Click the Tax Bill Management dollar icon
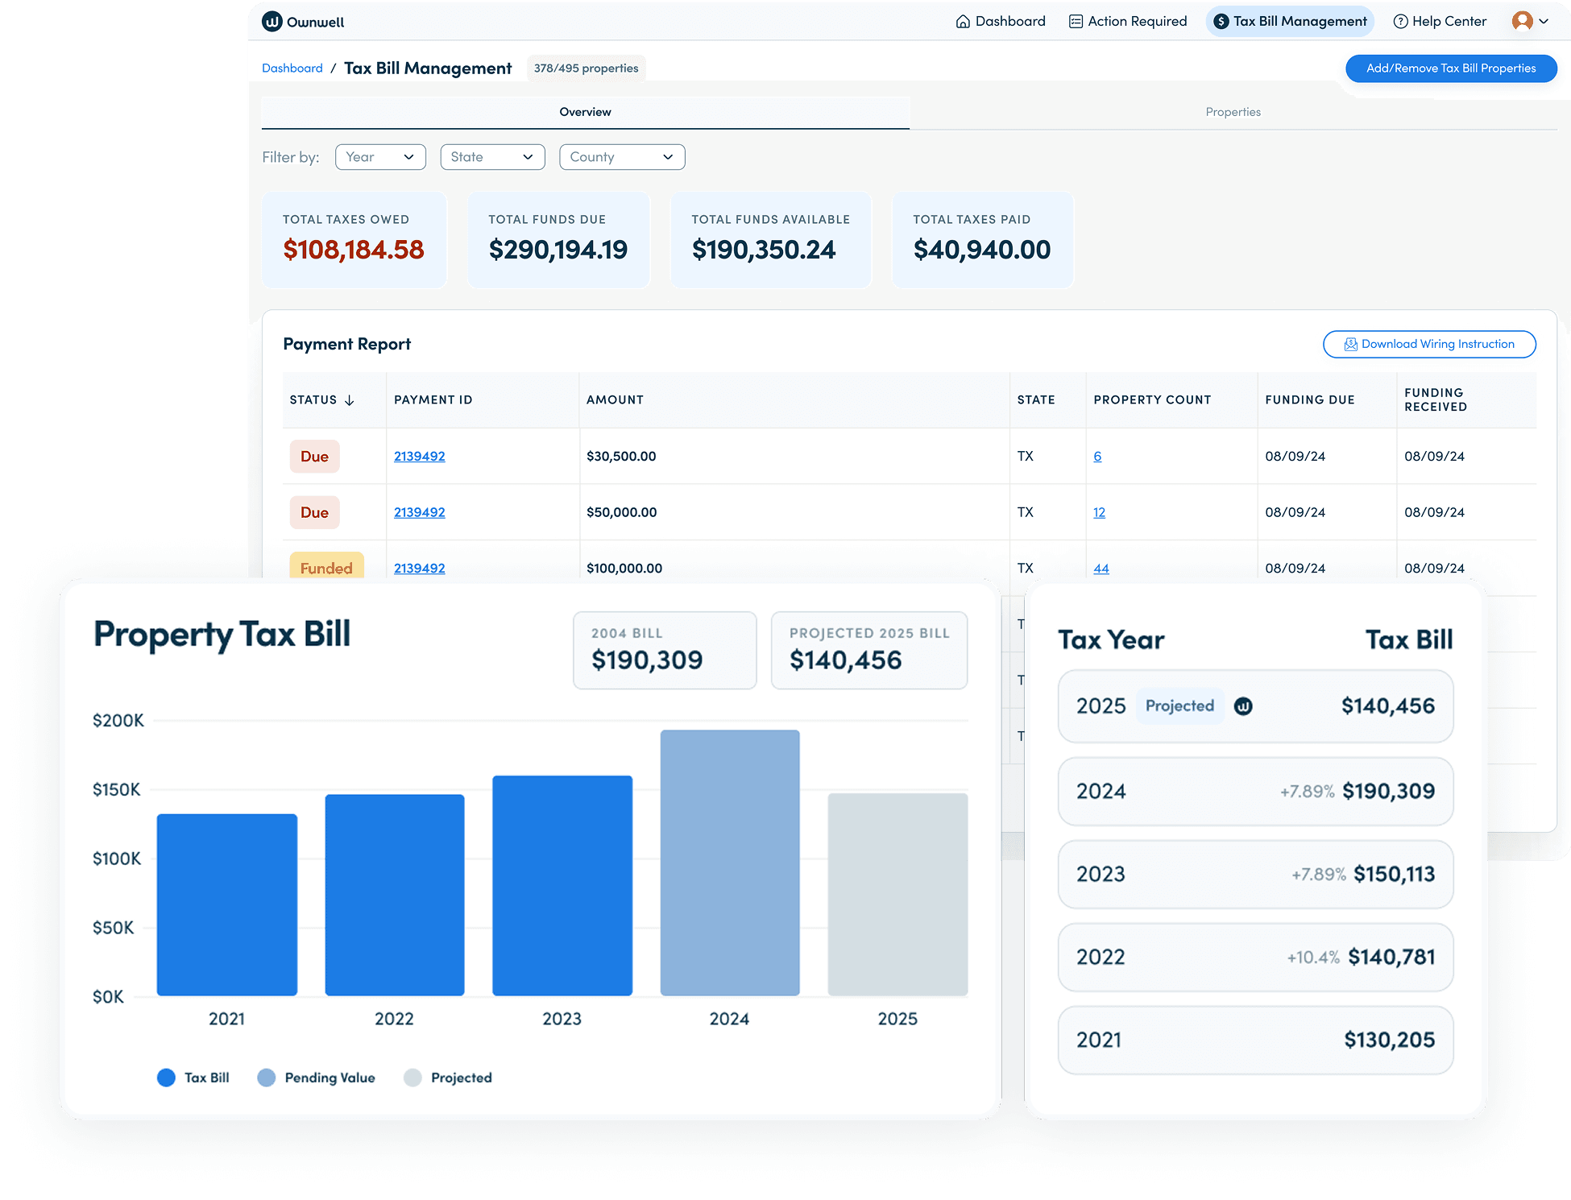1571x1200 pixels. [1221, 22]
